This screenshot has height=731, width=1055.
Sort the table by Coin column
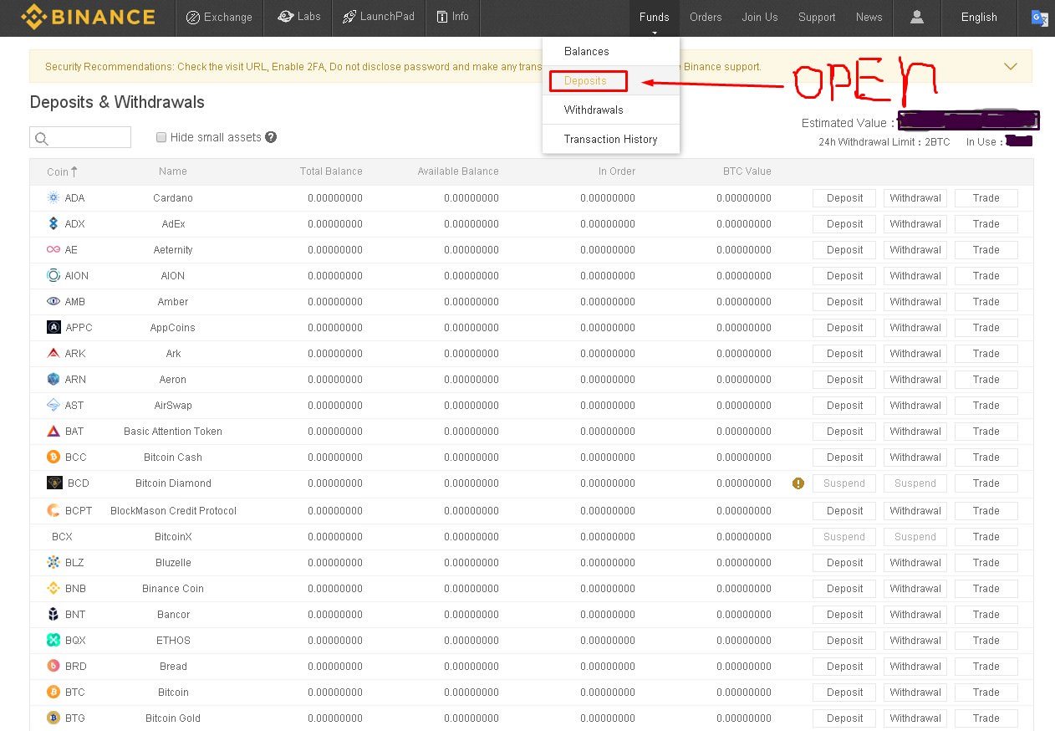(62, 171)
